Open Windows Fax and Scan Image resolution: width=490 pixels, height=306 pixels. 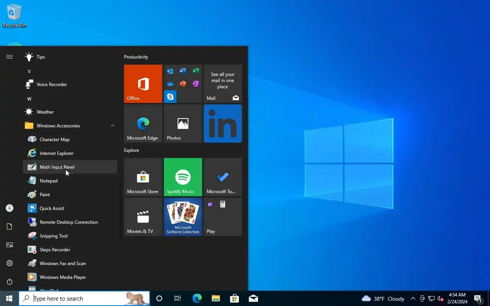[70, 264]
